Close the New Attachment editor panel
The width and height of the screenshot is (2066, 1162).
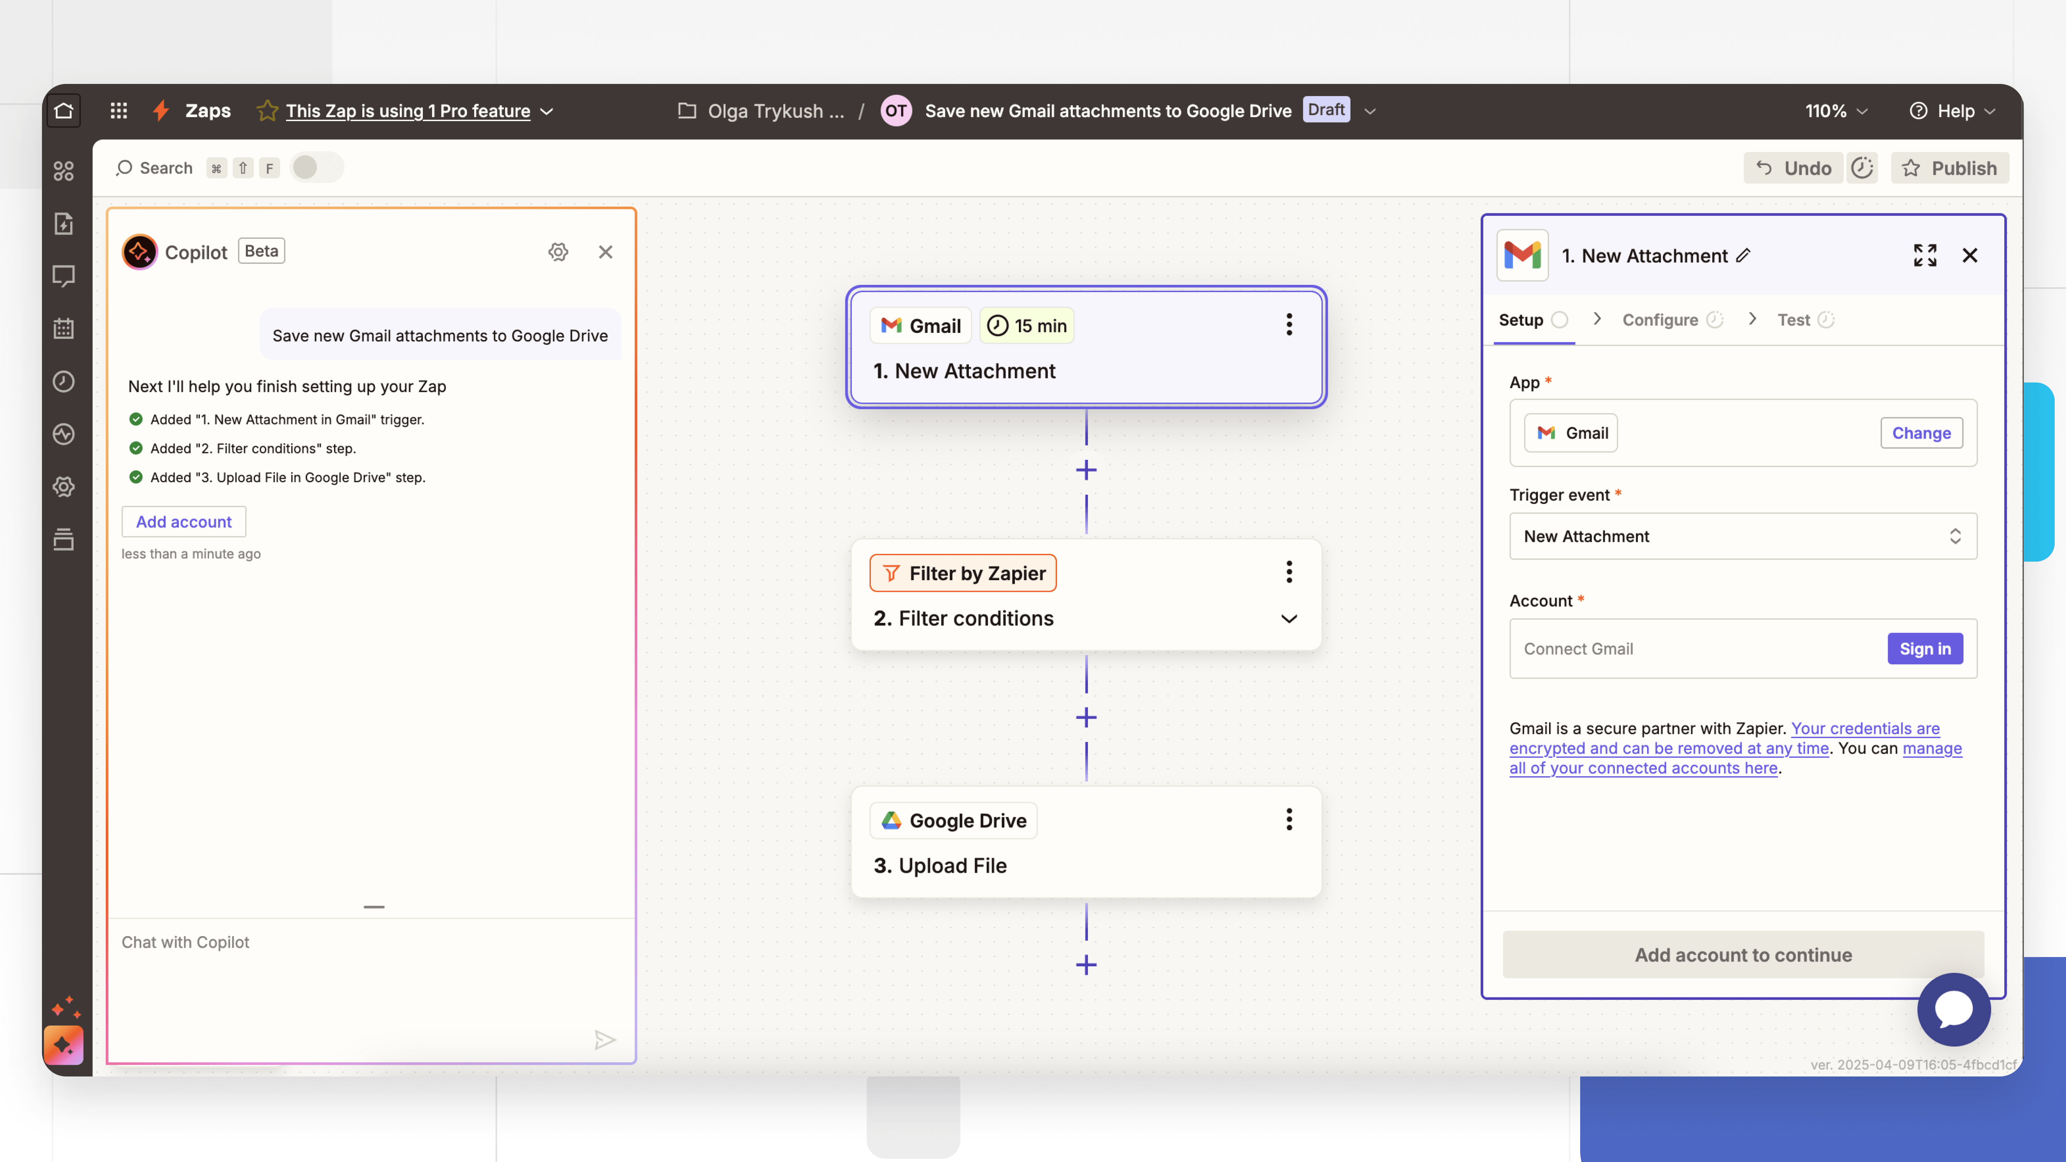coord(1970,255)
